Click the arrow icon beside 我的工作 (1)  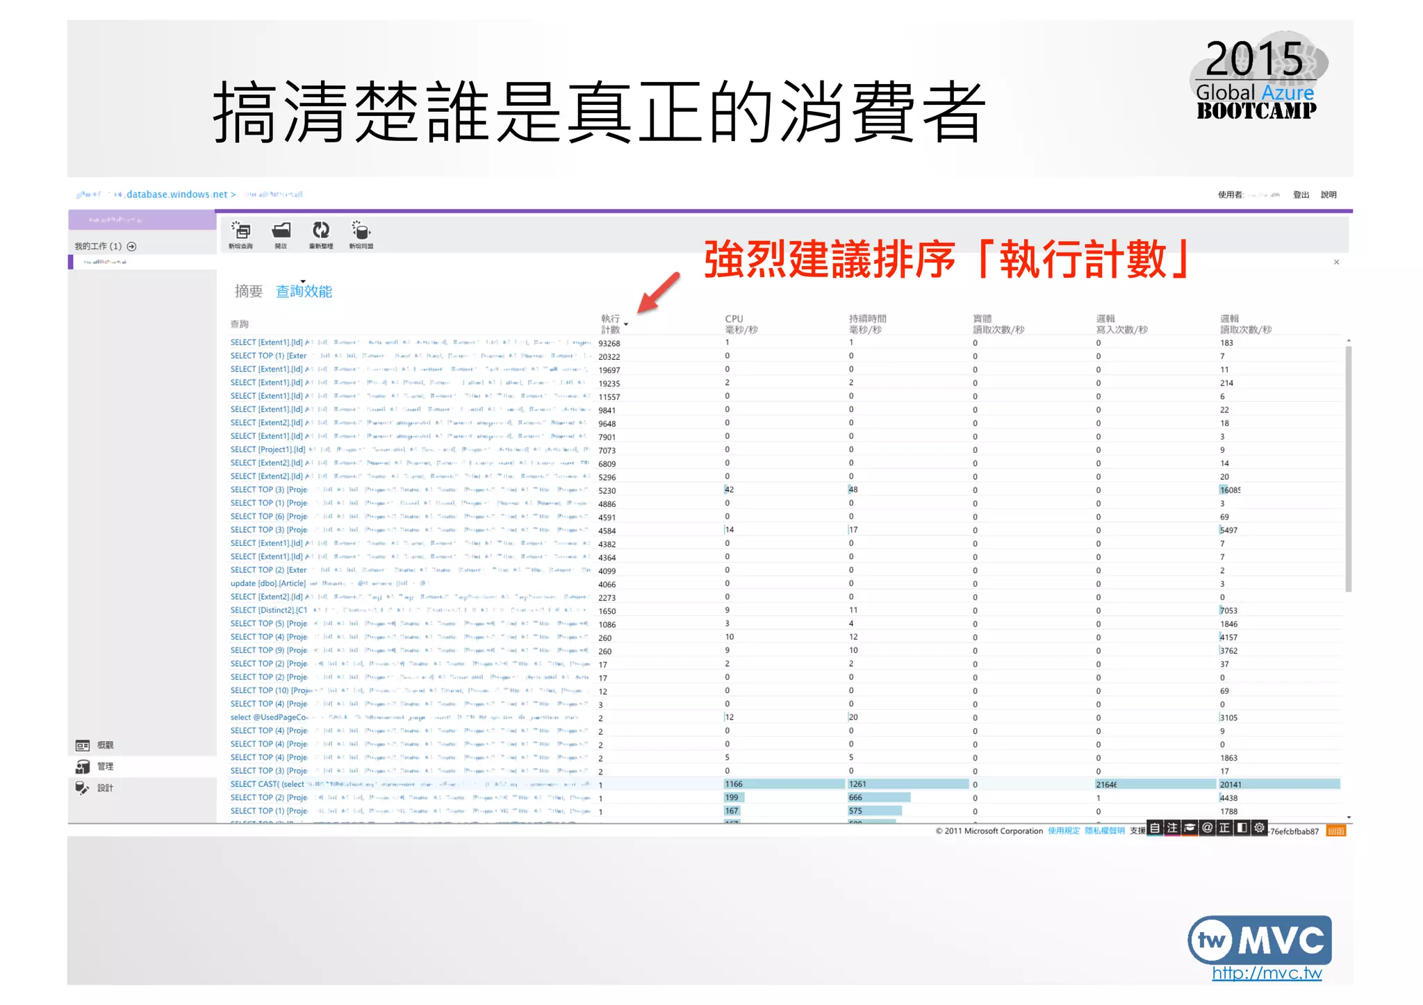(x=132, y=247)
